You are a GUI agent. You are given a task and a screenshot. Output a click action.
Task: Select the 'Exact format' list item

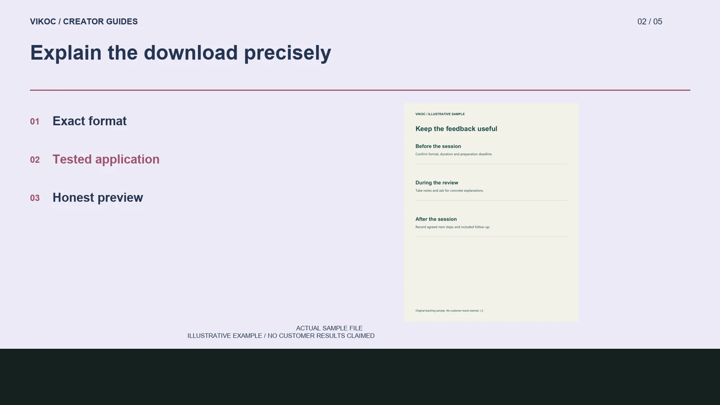click(x=90, y=121)
